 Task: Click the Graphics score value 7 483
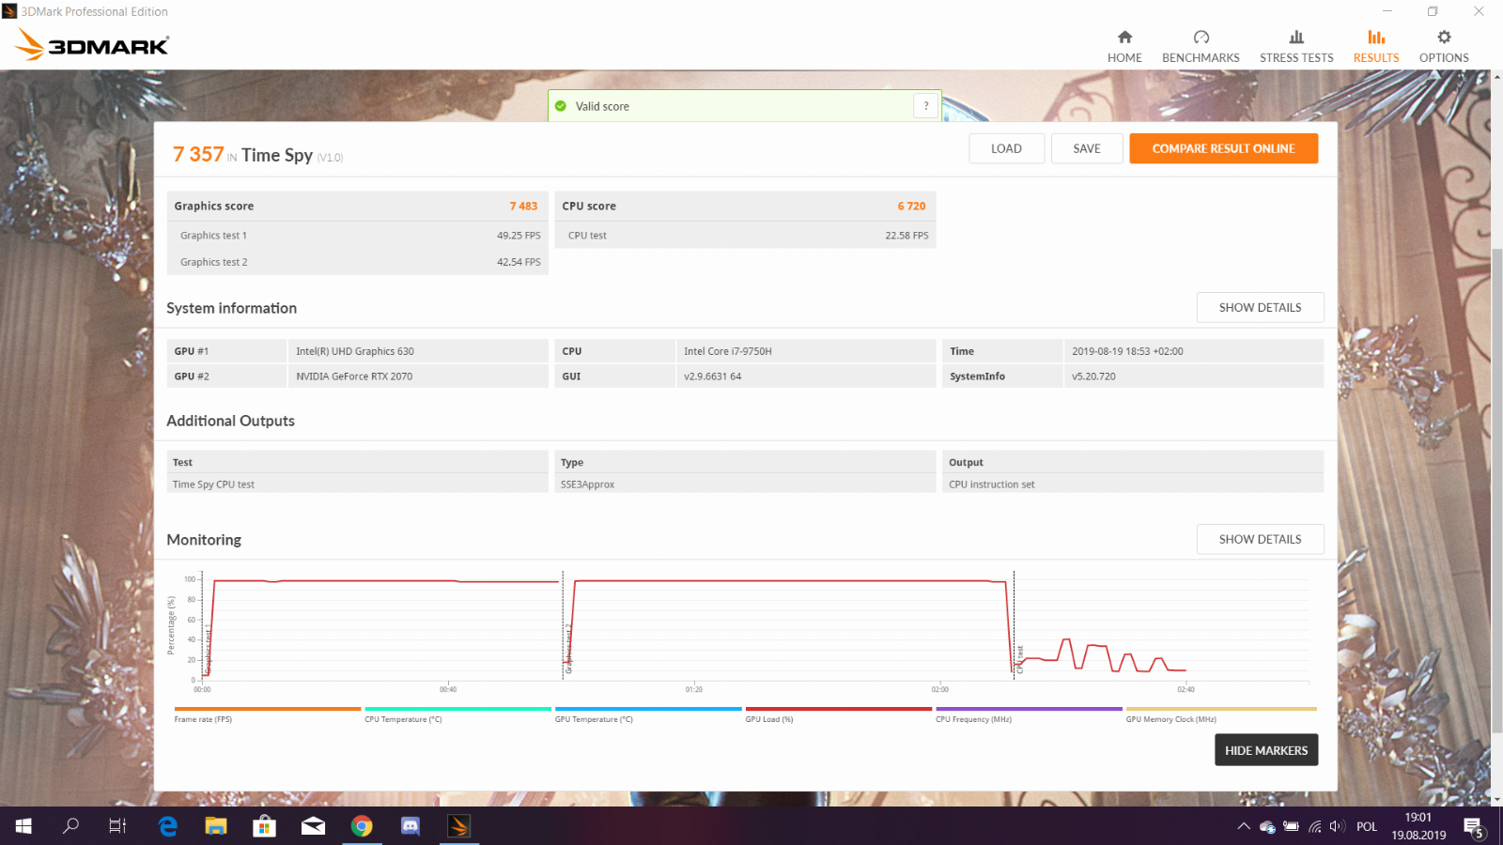(523, 207)
